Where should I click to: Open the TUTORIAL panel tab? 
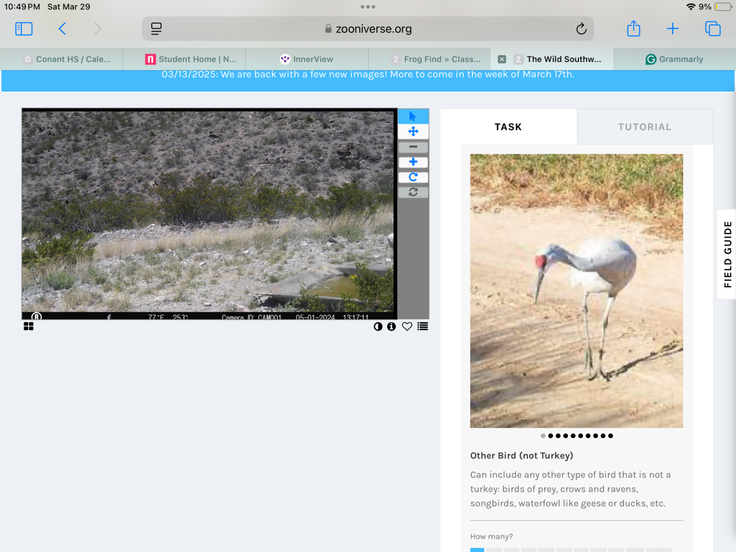645,127
